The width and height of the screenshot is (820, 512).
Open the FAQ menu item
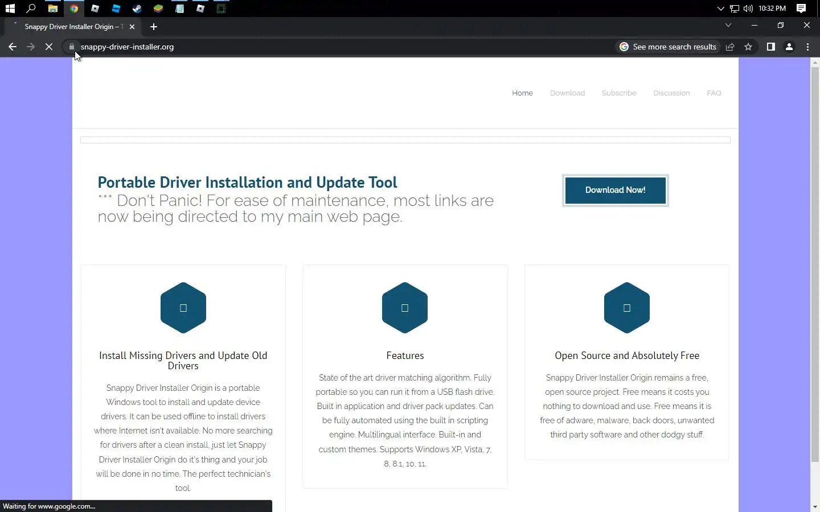coord(714,93)
